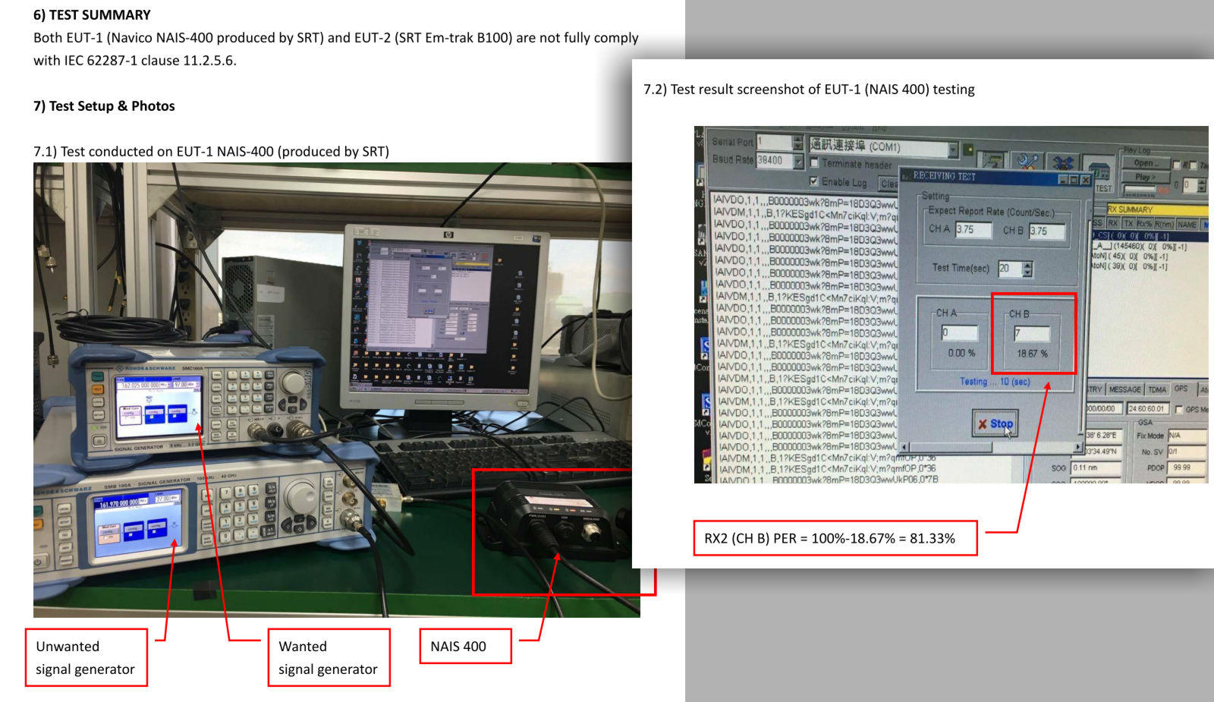Disable the Enable Log checkbox
The image size is (1214, 702).
(x=814, y=181)
